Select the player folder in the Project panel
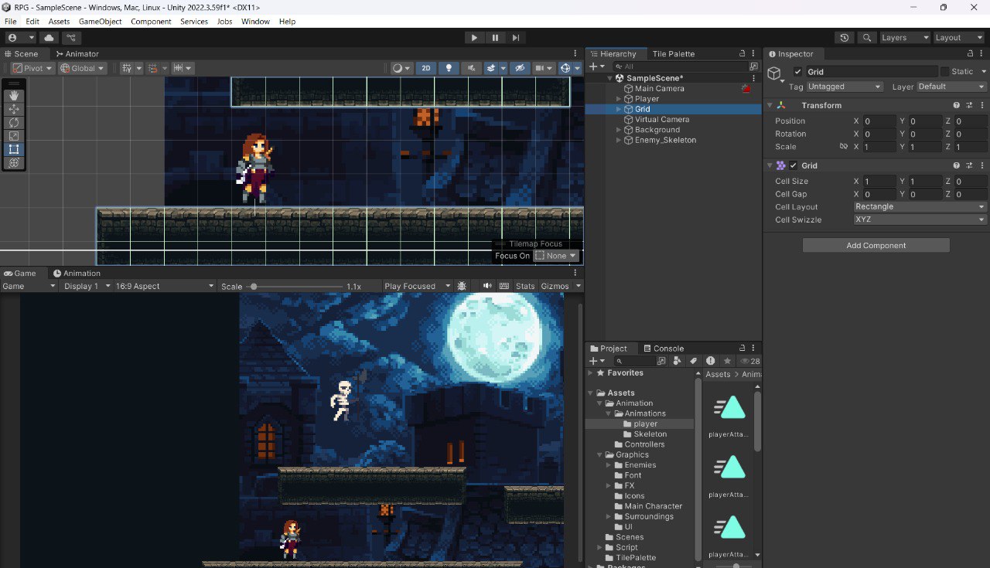Screen dimensions: 990x568 644,423
